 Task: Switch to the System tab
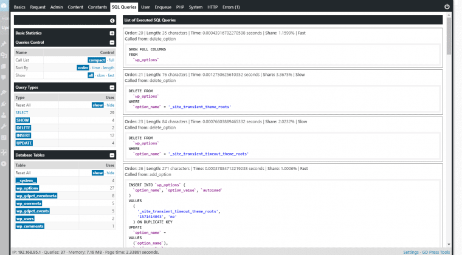click(x=196, y=7)
